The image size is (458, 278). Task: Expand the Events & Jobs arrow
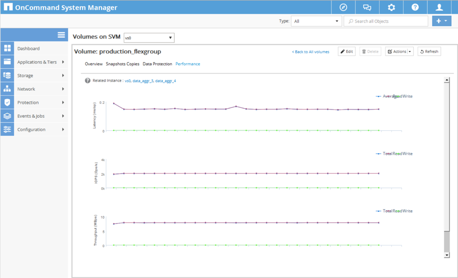coord(63,116)
